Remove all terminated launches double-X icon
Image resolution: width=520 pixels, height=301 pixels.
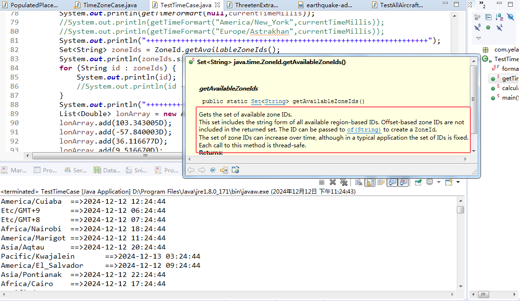click(344, 182)
